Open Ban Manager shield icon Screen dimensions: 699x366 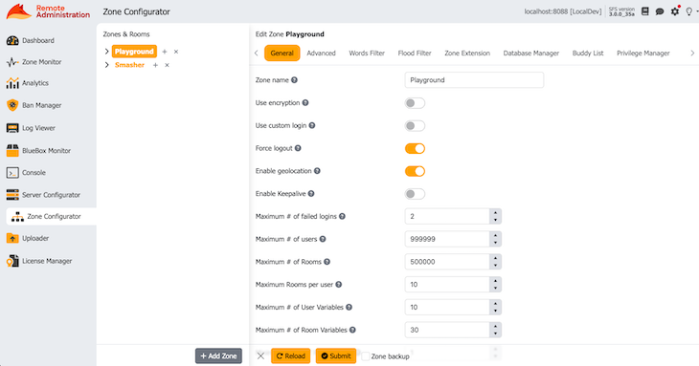click(12, 105)
